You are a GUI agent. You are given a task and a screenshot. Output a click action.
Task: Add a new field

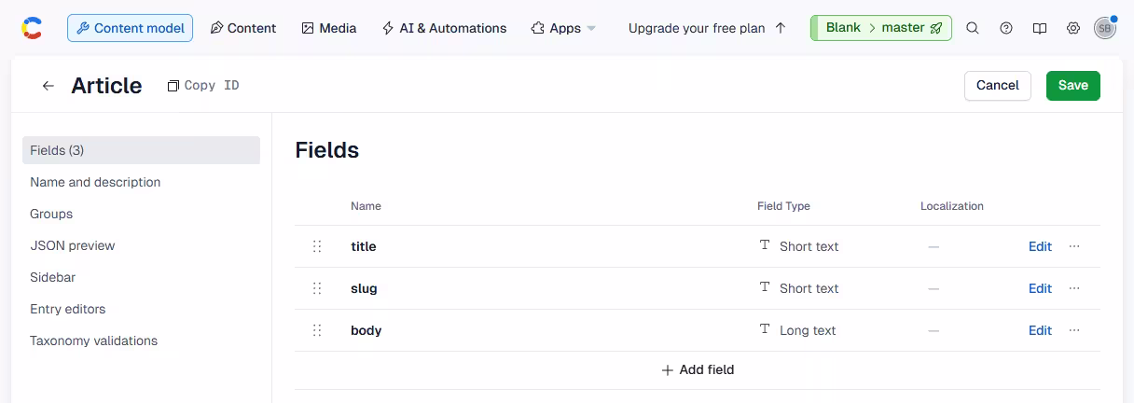pos(698,370)
